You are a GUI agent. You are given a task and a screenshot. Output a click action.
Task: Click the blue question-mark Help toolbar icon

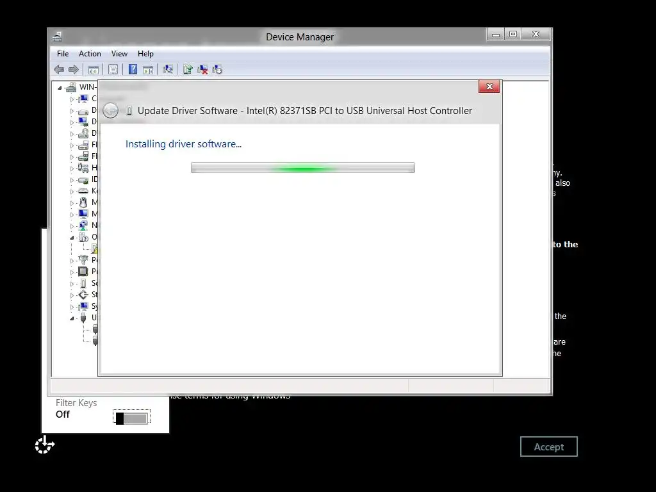(x=133, y=69)
